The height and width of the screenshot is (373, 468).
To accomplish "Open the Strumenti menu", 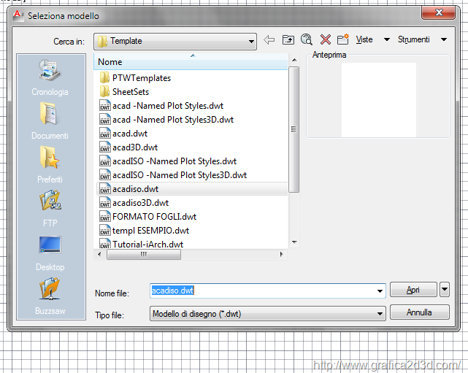I will coord(414,40).
